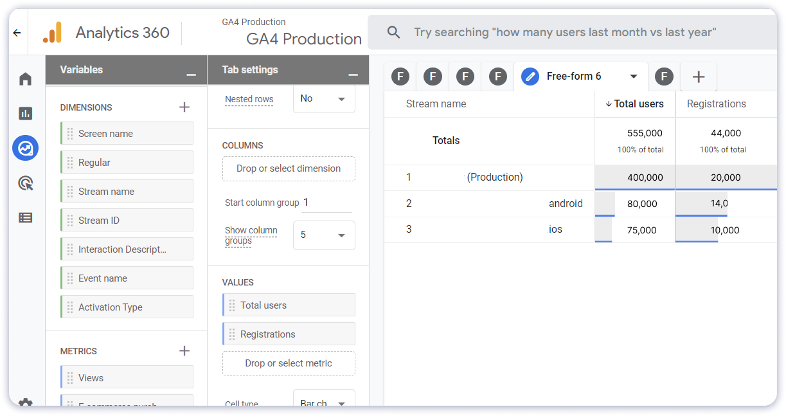
Task: Switch to the first F tab
Action: pos(400,76)
